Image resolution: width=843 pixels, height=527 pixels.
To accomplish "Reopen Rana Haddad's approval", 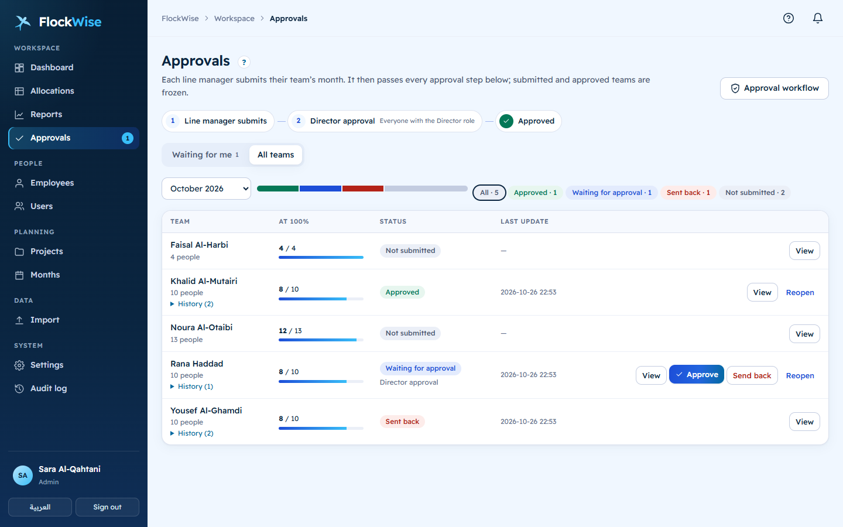I will tap(800, 376).
